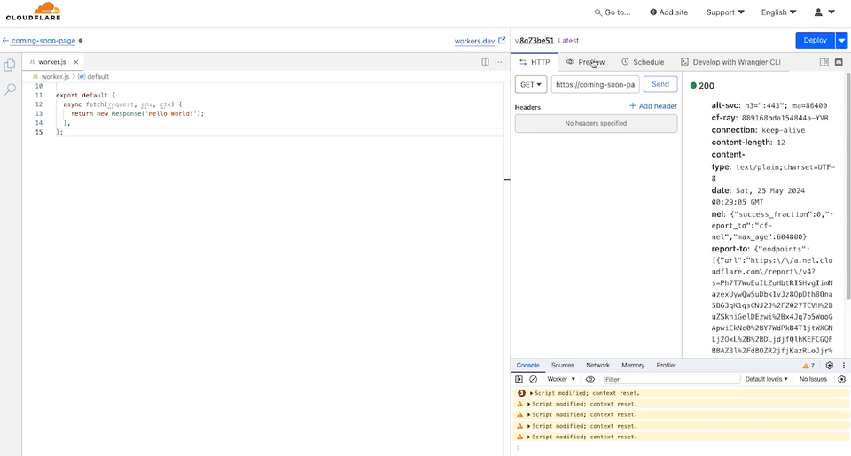Screen dimensions: 851x456
Task: Click the Send request button
Action: (x=660, y=84)
